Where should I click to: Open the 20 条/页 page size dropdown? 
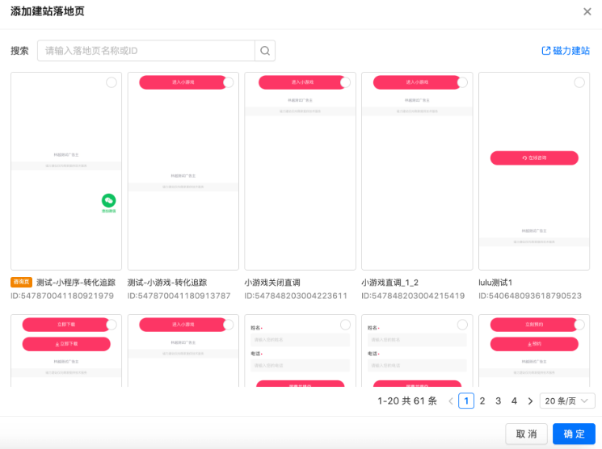click(567, 401)
